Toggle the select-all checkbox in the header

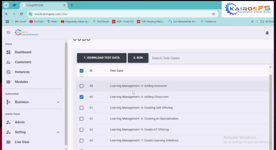pyautogui.click(x=81, y=71)
